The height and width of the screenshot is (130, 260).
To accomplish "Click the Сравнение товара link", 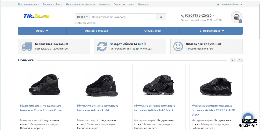I will pyautogui.click(x=124, y=4).
